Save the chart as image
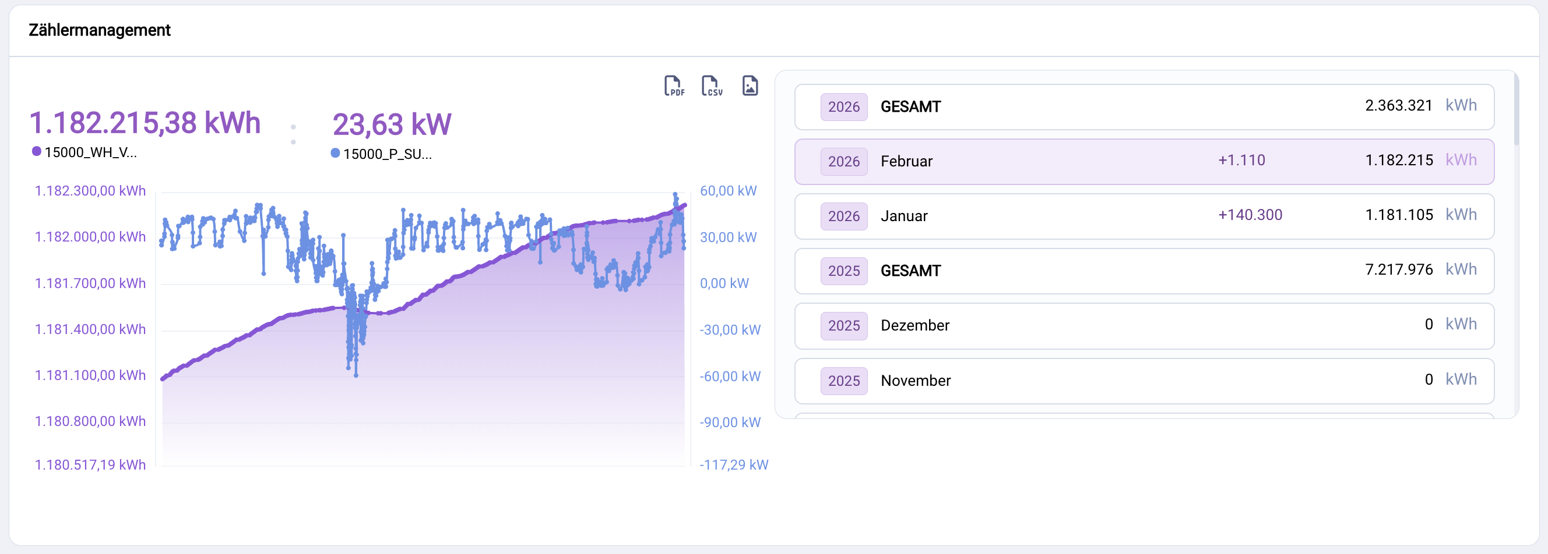This screenshot has width=1548, height=554. click(750, 86)
